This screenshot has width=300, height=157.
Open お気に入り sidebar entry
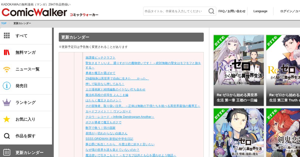click(x=26, y=119)
